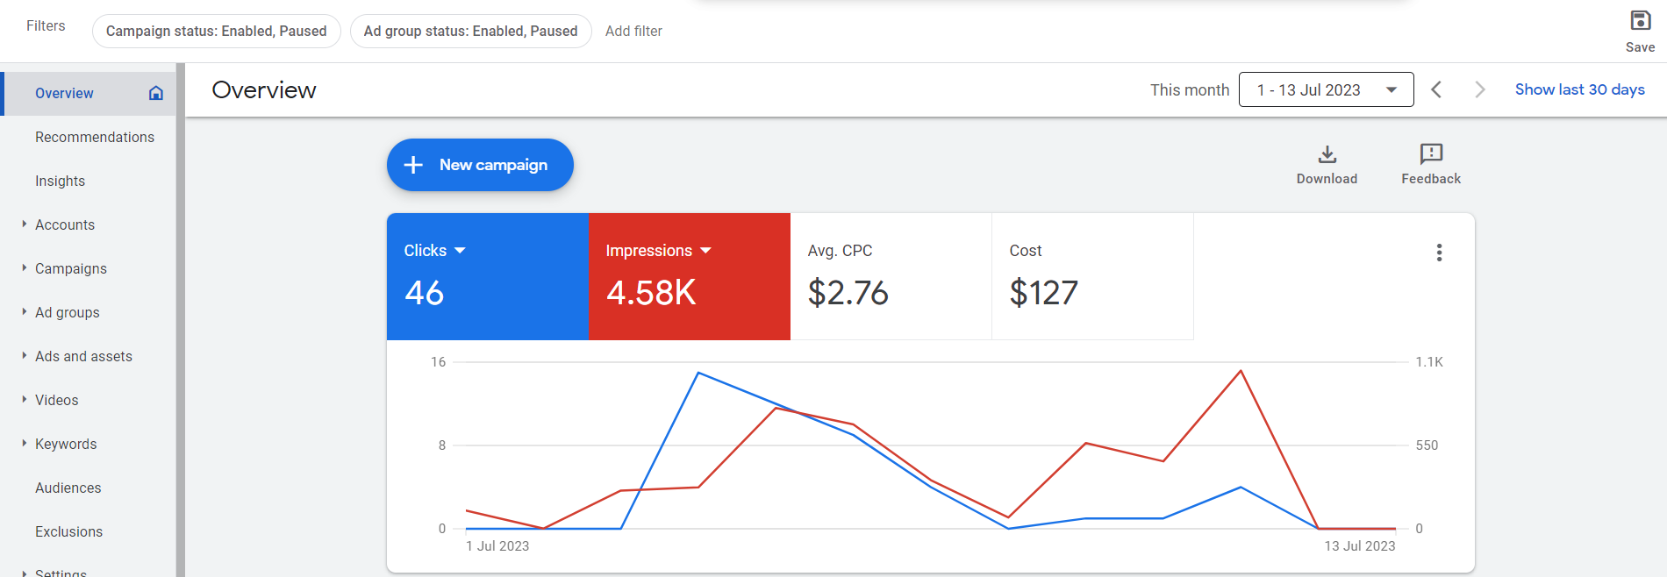Expand the Campaigns sidebar section
1667x577 pixels.
pyautogui.click(x=24, y=267)
